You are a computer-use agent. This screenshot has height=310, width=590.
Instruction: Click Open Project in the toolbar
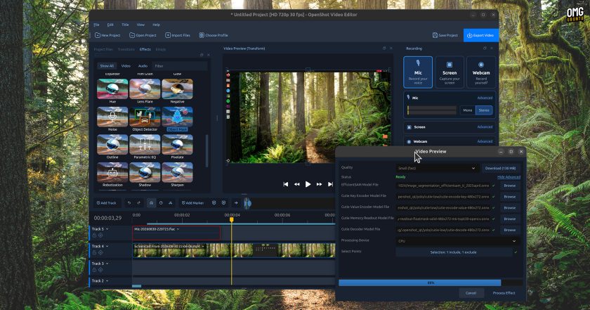[x=143, y=35]
